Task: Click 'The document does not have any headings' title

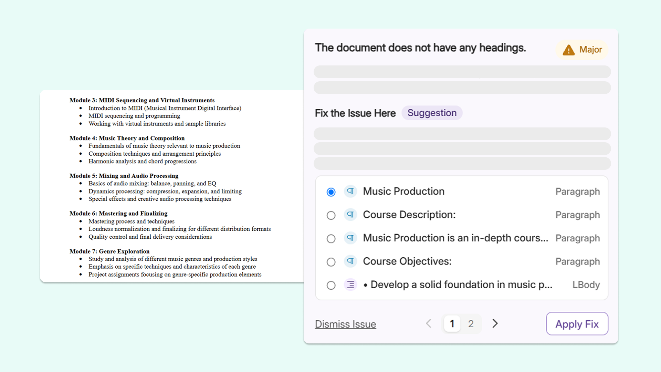Action: pyautogui.click(x=420, y=48)
